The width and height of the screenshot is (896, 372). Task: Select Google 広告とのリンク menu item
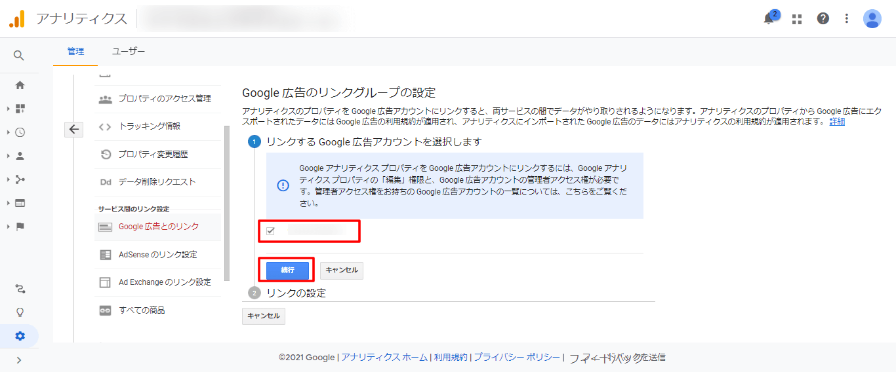coord(157,227)
